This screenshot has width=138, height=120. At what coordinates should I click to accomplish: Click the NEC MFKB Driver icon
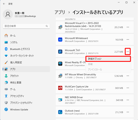point(60,100)
